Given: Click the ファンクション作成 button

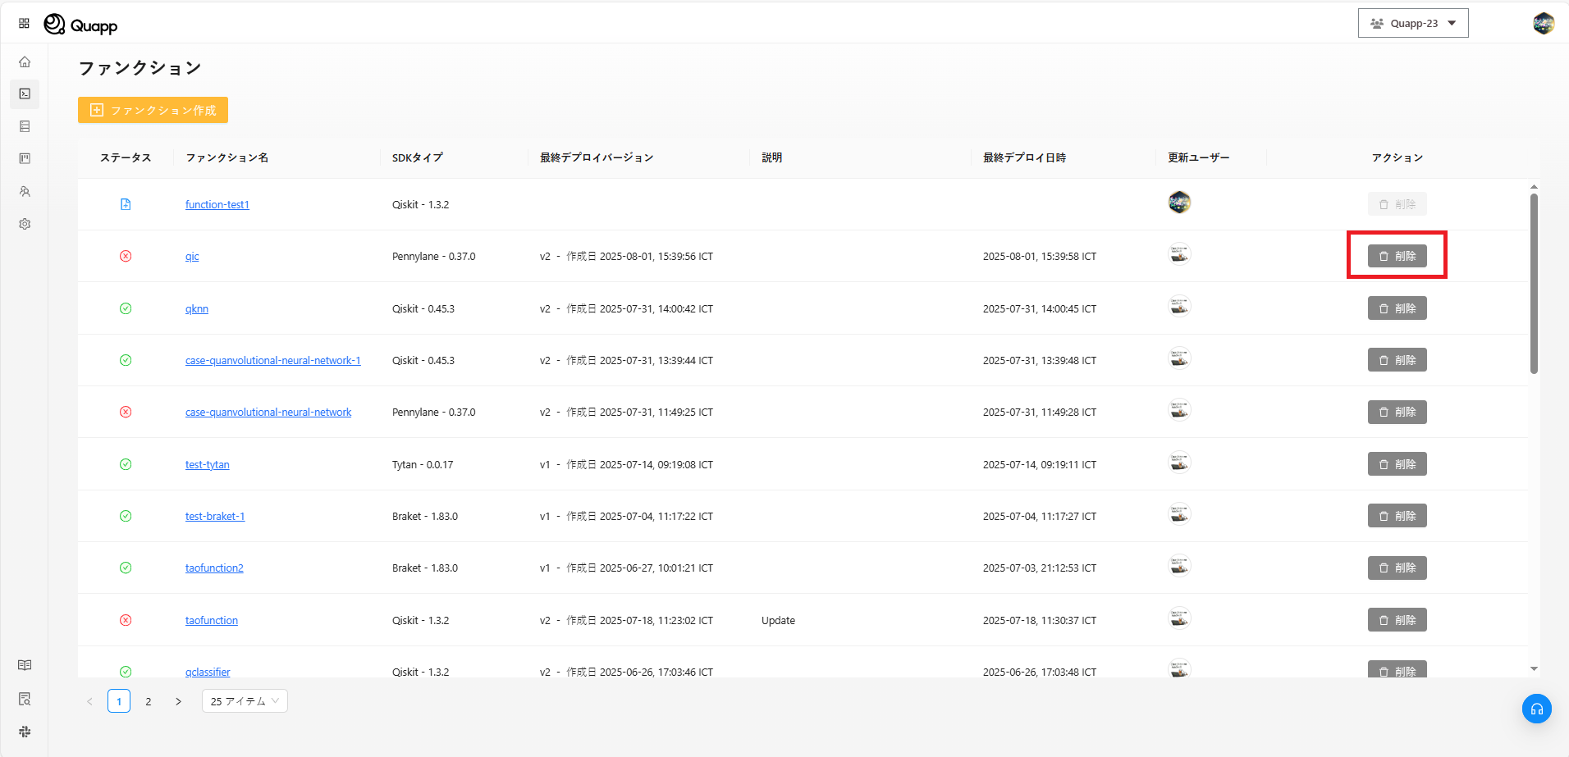Looking at the screenshot, I should coord(153,110).
